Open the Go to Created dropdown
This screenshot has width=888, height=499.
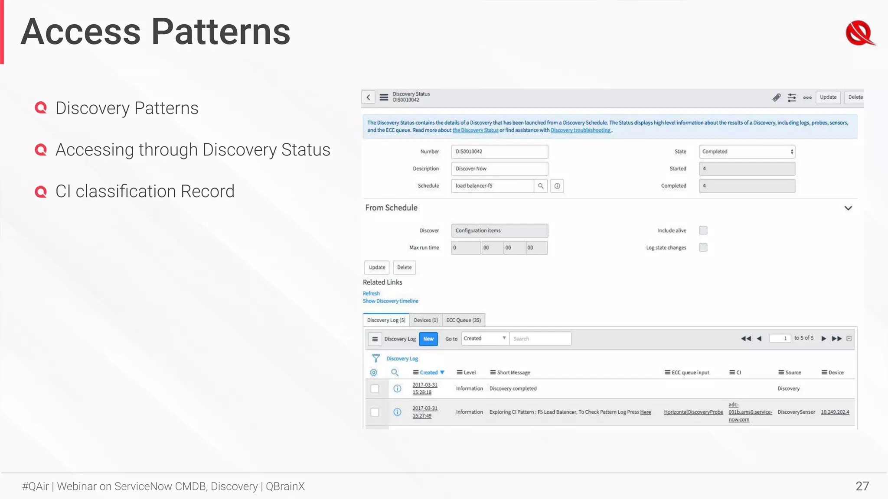(x=485, y=338)
